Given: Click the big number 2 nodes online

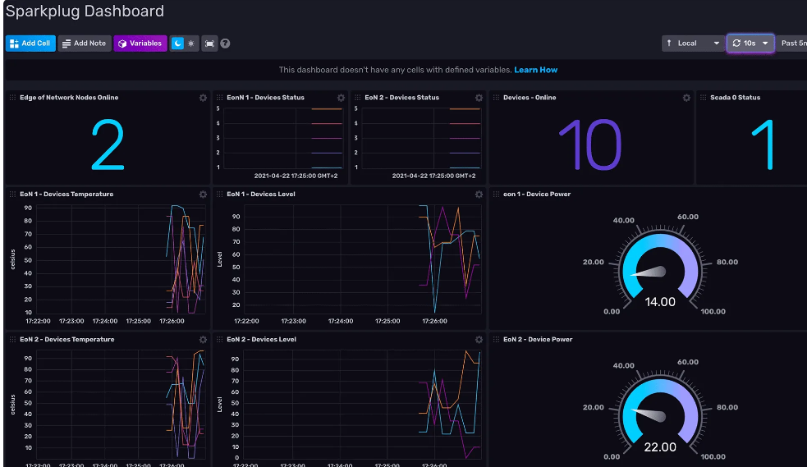Looking at the screenshot, I should pyautogui.click(x=108, y=144).
